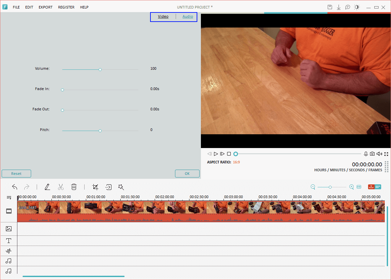Click the Reset button
391x280 pixels.
(x=16, y=174)
